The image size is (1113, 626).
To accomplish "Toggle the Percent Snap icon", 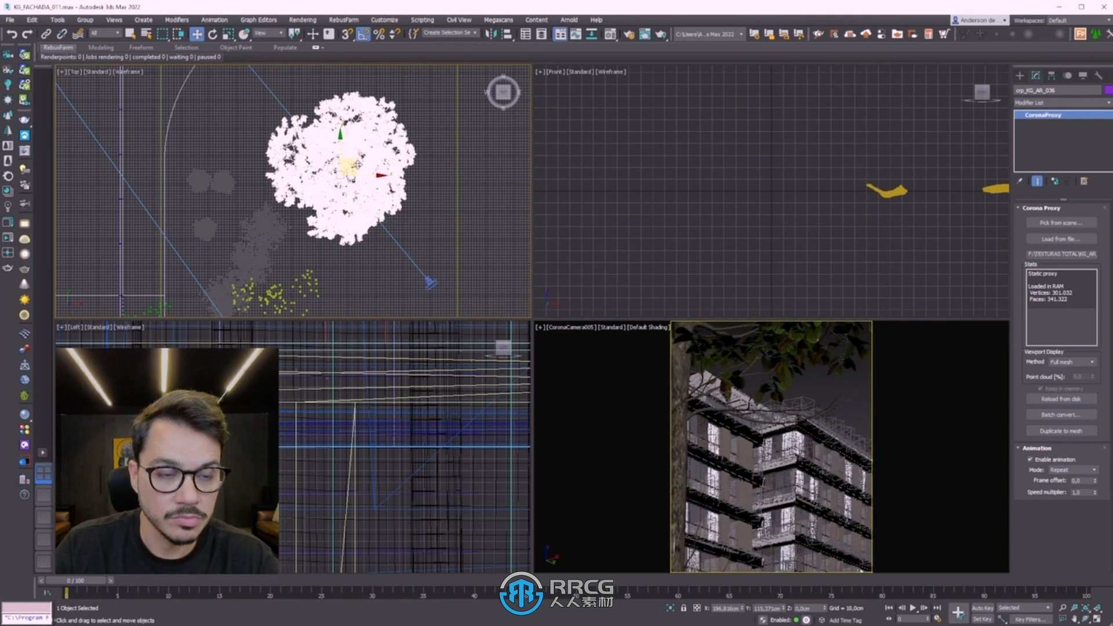I will click(379, 34).
